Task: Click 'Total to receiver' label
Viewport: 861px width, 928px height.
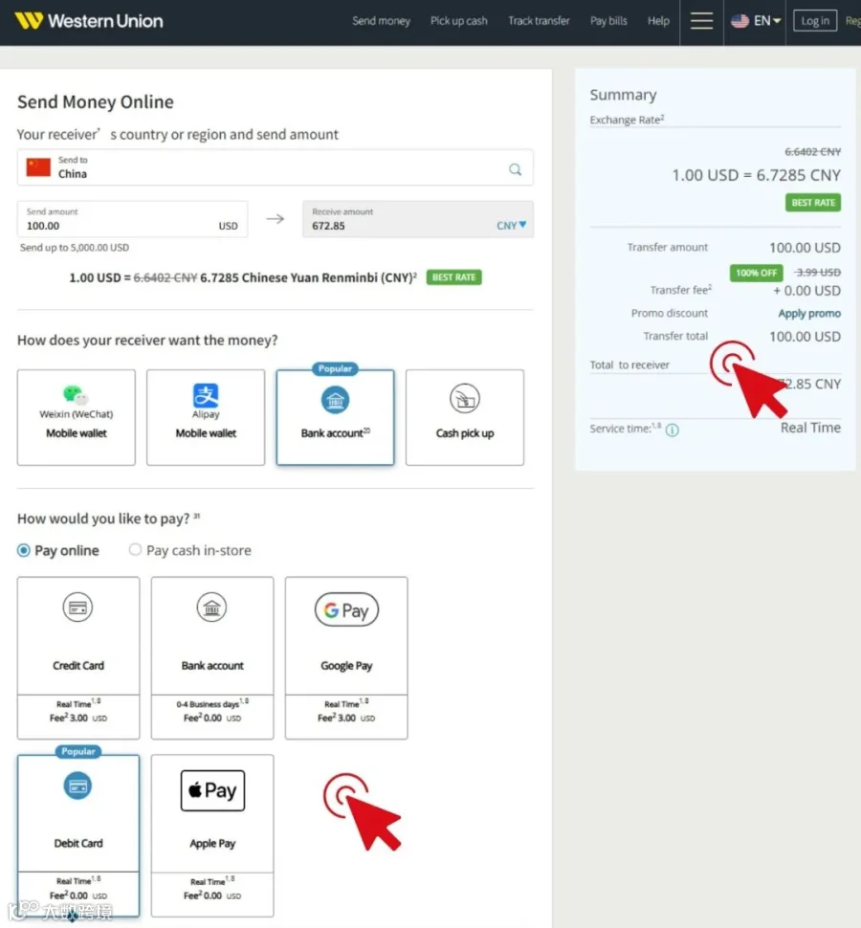Action: pyautogui.click(x=629, y=365)
